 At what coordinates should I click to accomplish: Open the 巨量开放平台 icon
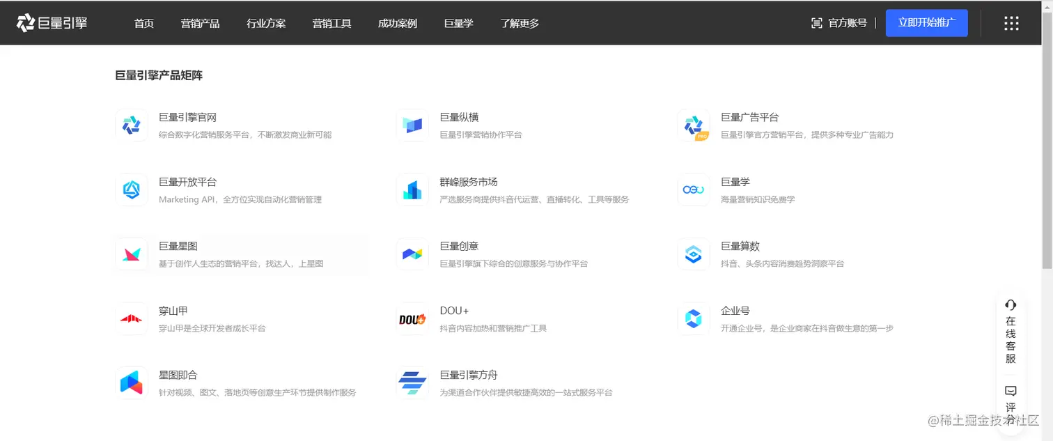pos(132,189)
